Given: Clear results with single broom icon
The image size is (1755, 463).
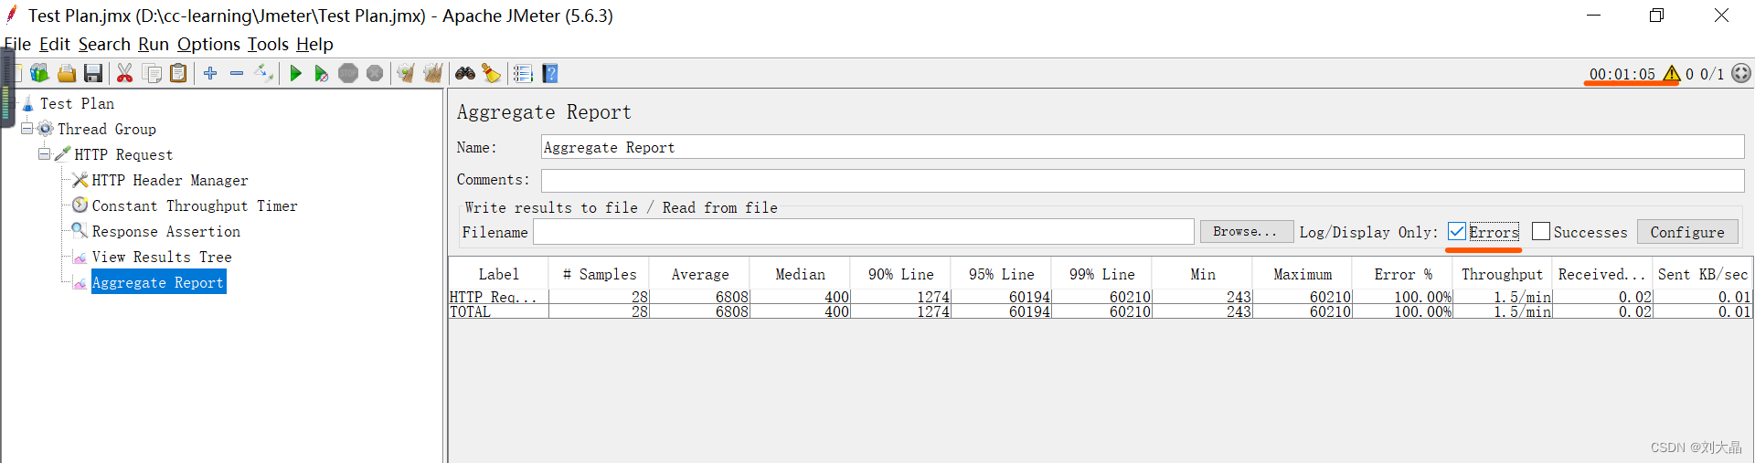Looking at the screenshot, I should point(406,73).
